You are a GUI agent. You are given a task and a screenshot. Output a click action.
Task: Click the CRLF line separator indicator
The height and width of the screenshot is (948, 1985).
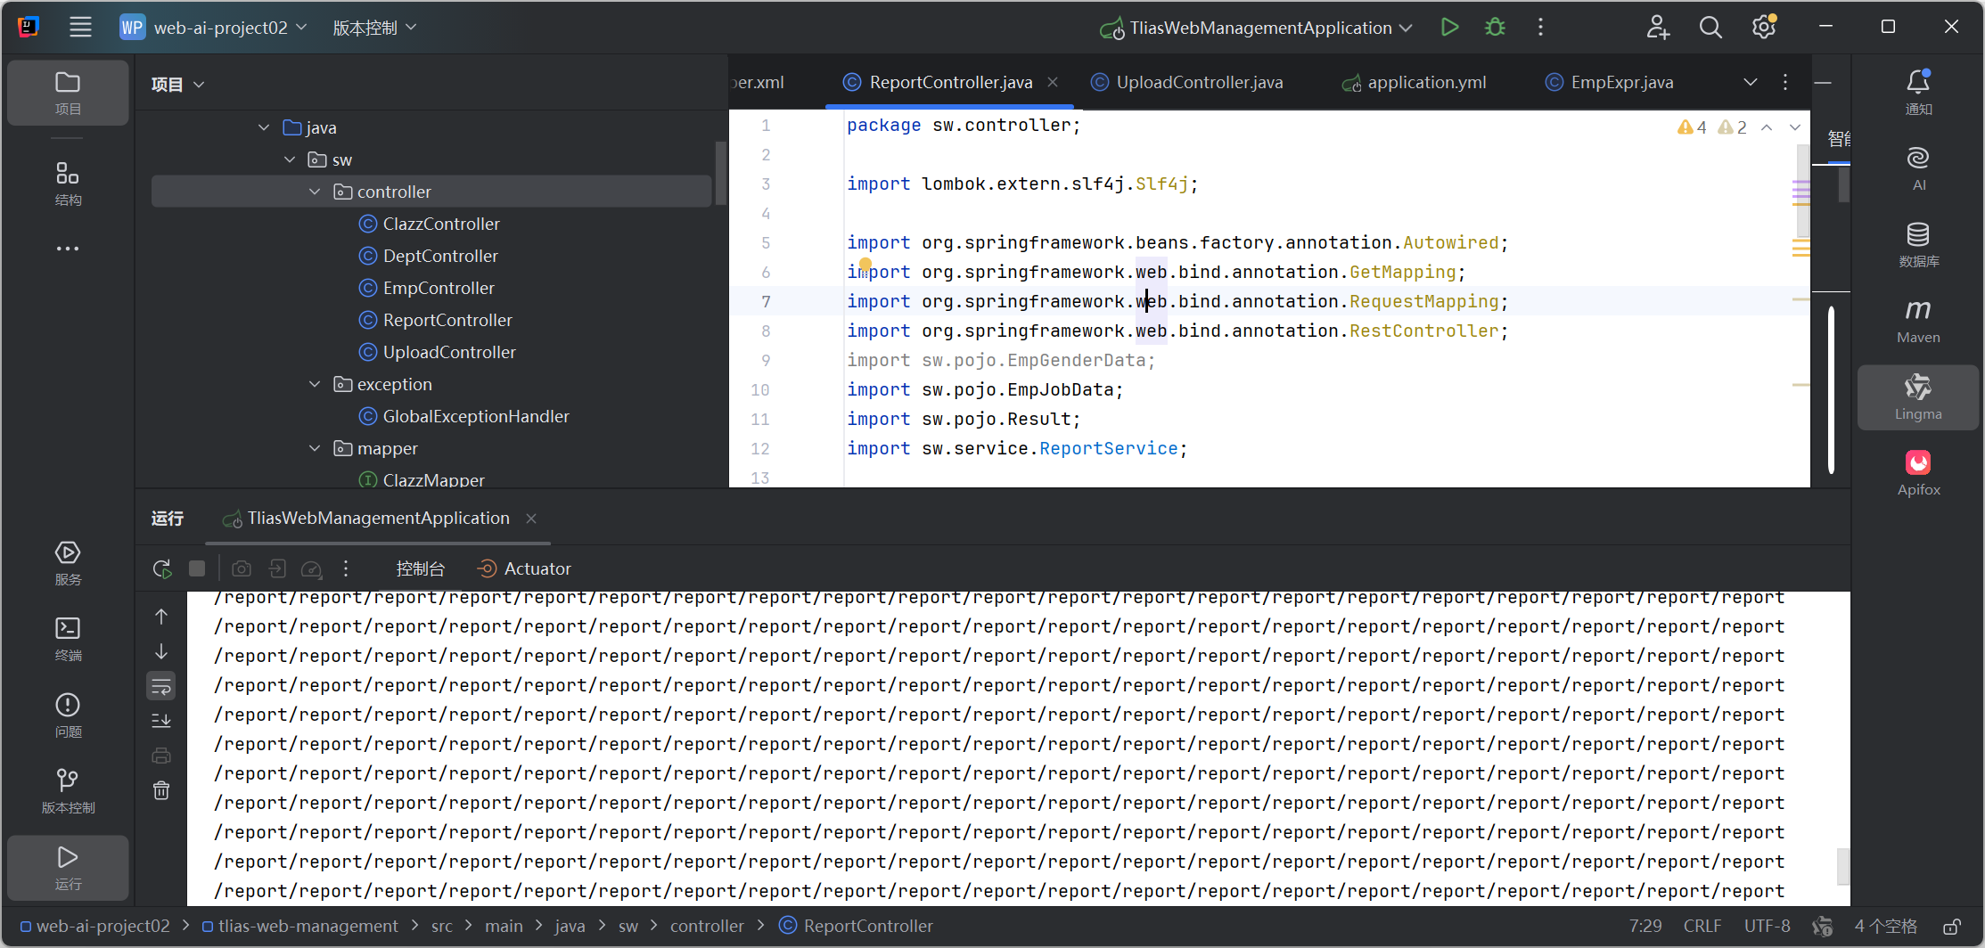pos(1702,927)
